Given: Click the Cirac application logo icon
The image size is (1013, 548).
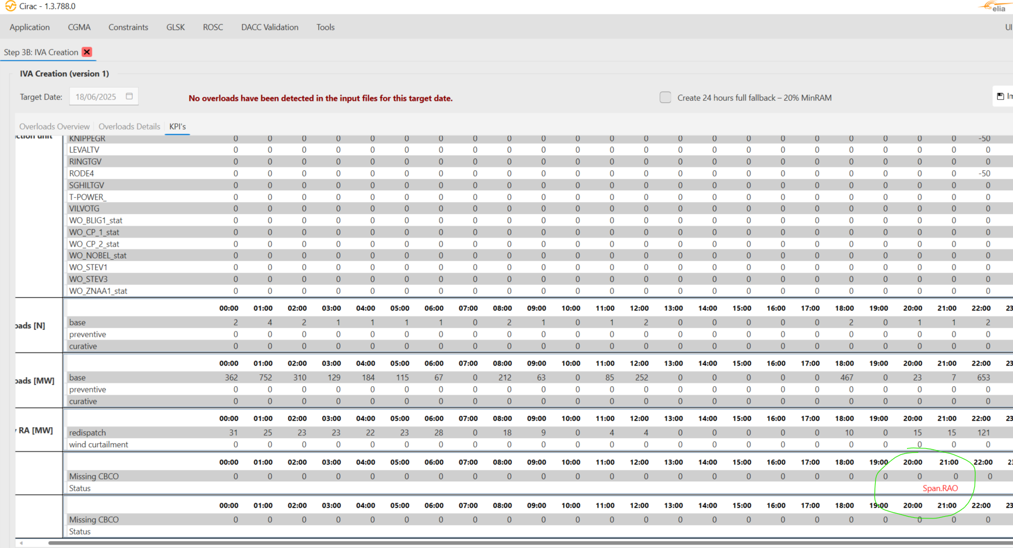Looking at the screenshot, I should coord(10,6).
